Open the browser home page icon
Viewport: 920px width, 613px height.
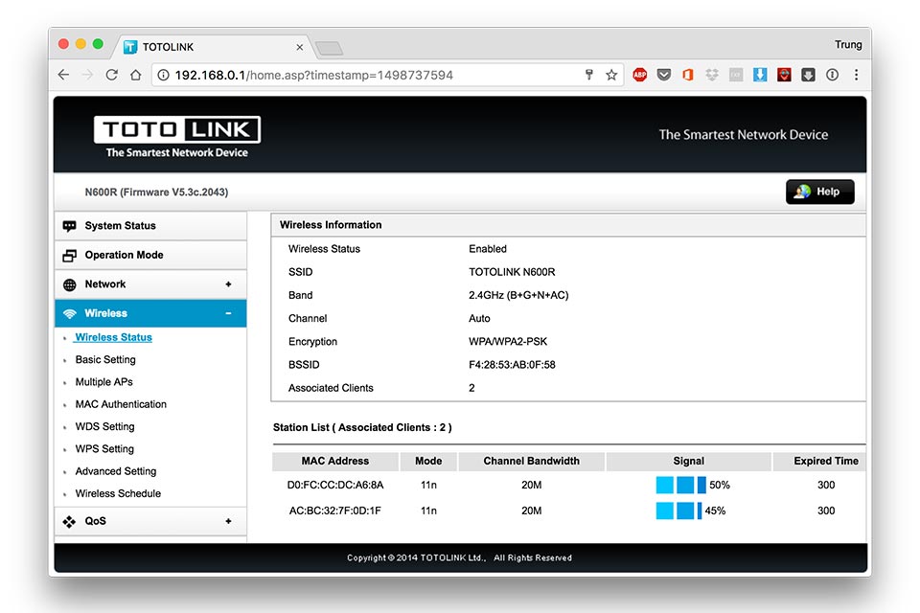pyautogui.click(x=135, y=75)
